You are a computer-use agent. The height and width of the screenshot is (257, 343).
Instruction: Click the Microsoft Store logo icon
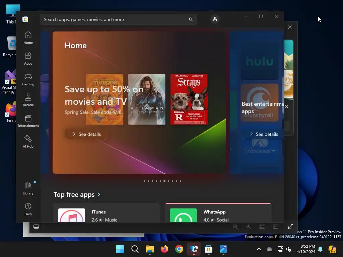pos(25,19)
